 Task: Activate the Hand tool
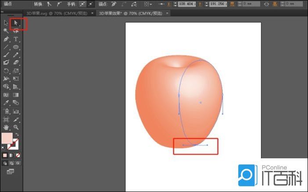pos(6,127)
